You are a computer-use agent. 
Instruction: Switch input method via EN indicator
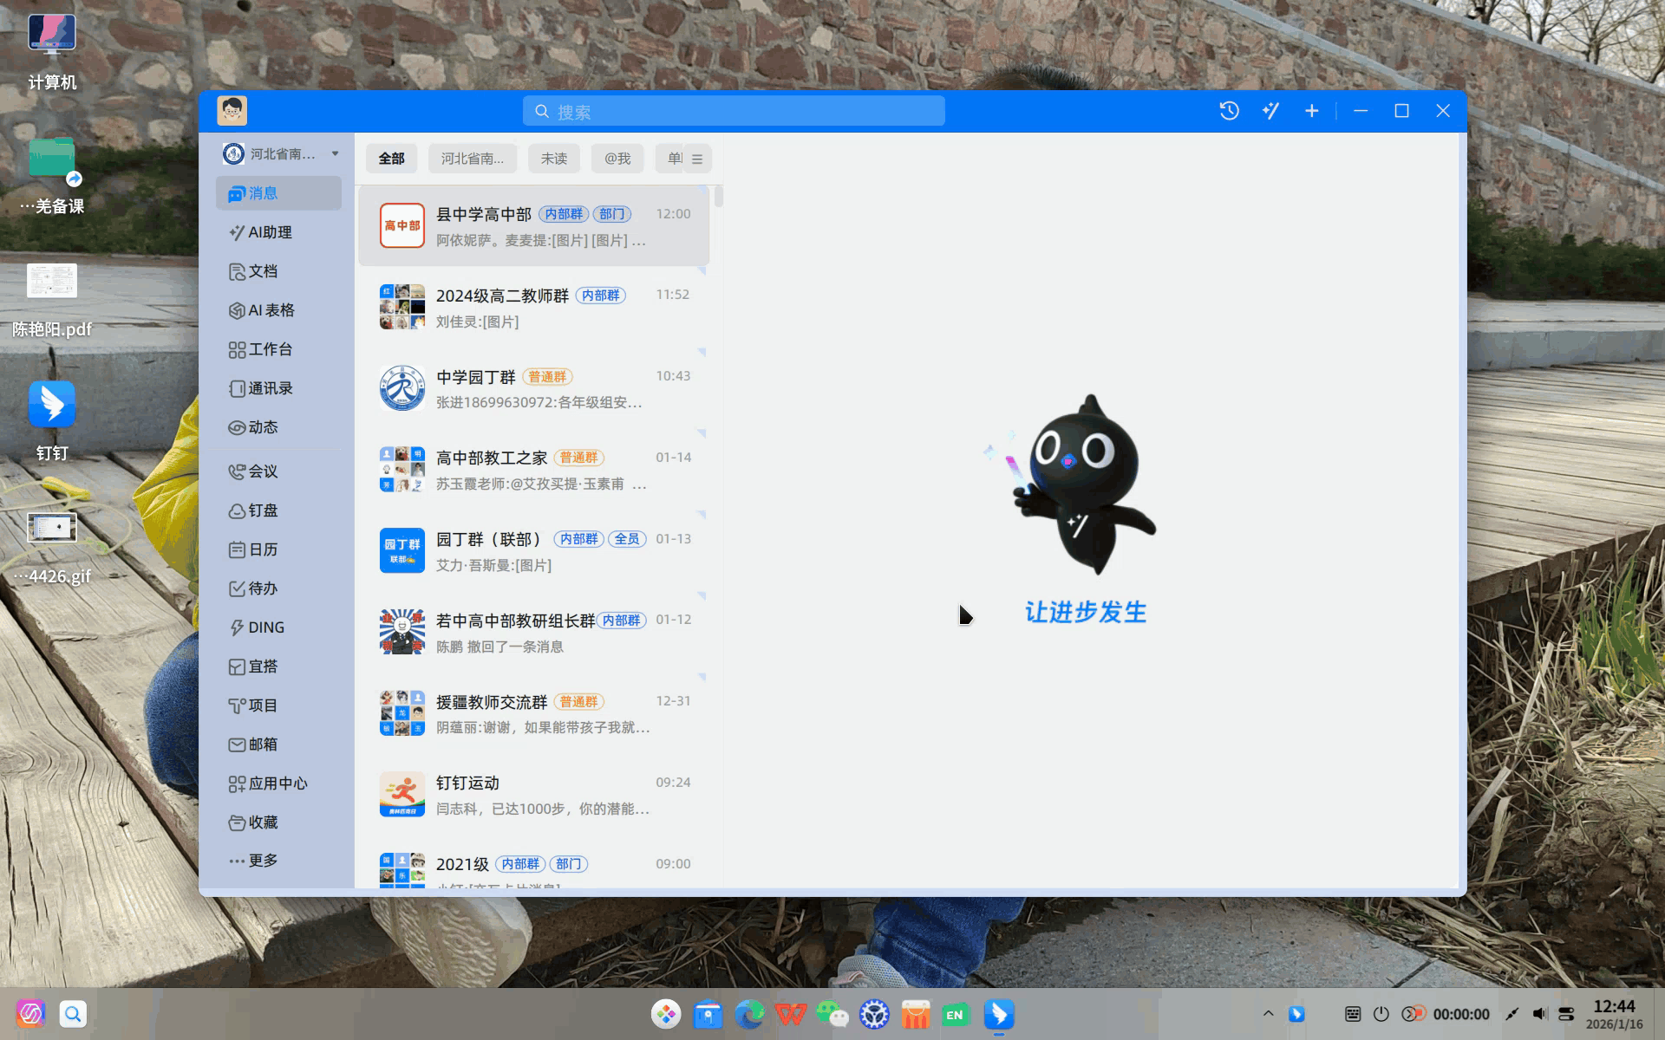955,1013
